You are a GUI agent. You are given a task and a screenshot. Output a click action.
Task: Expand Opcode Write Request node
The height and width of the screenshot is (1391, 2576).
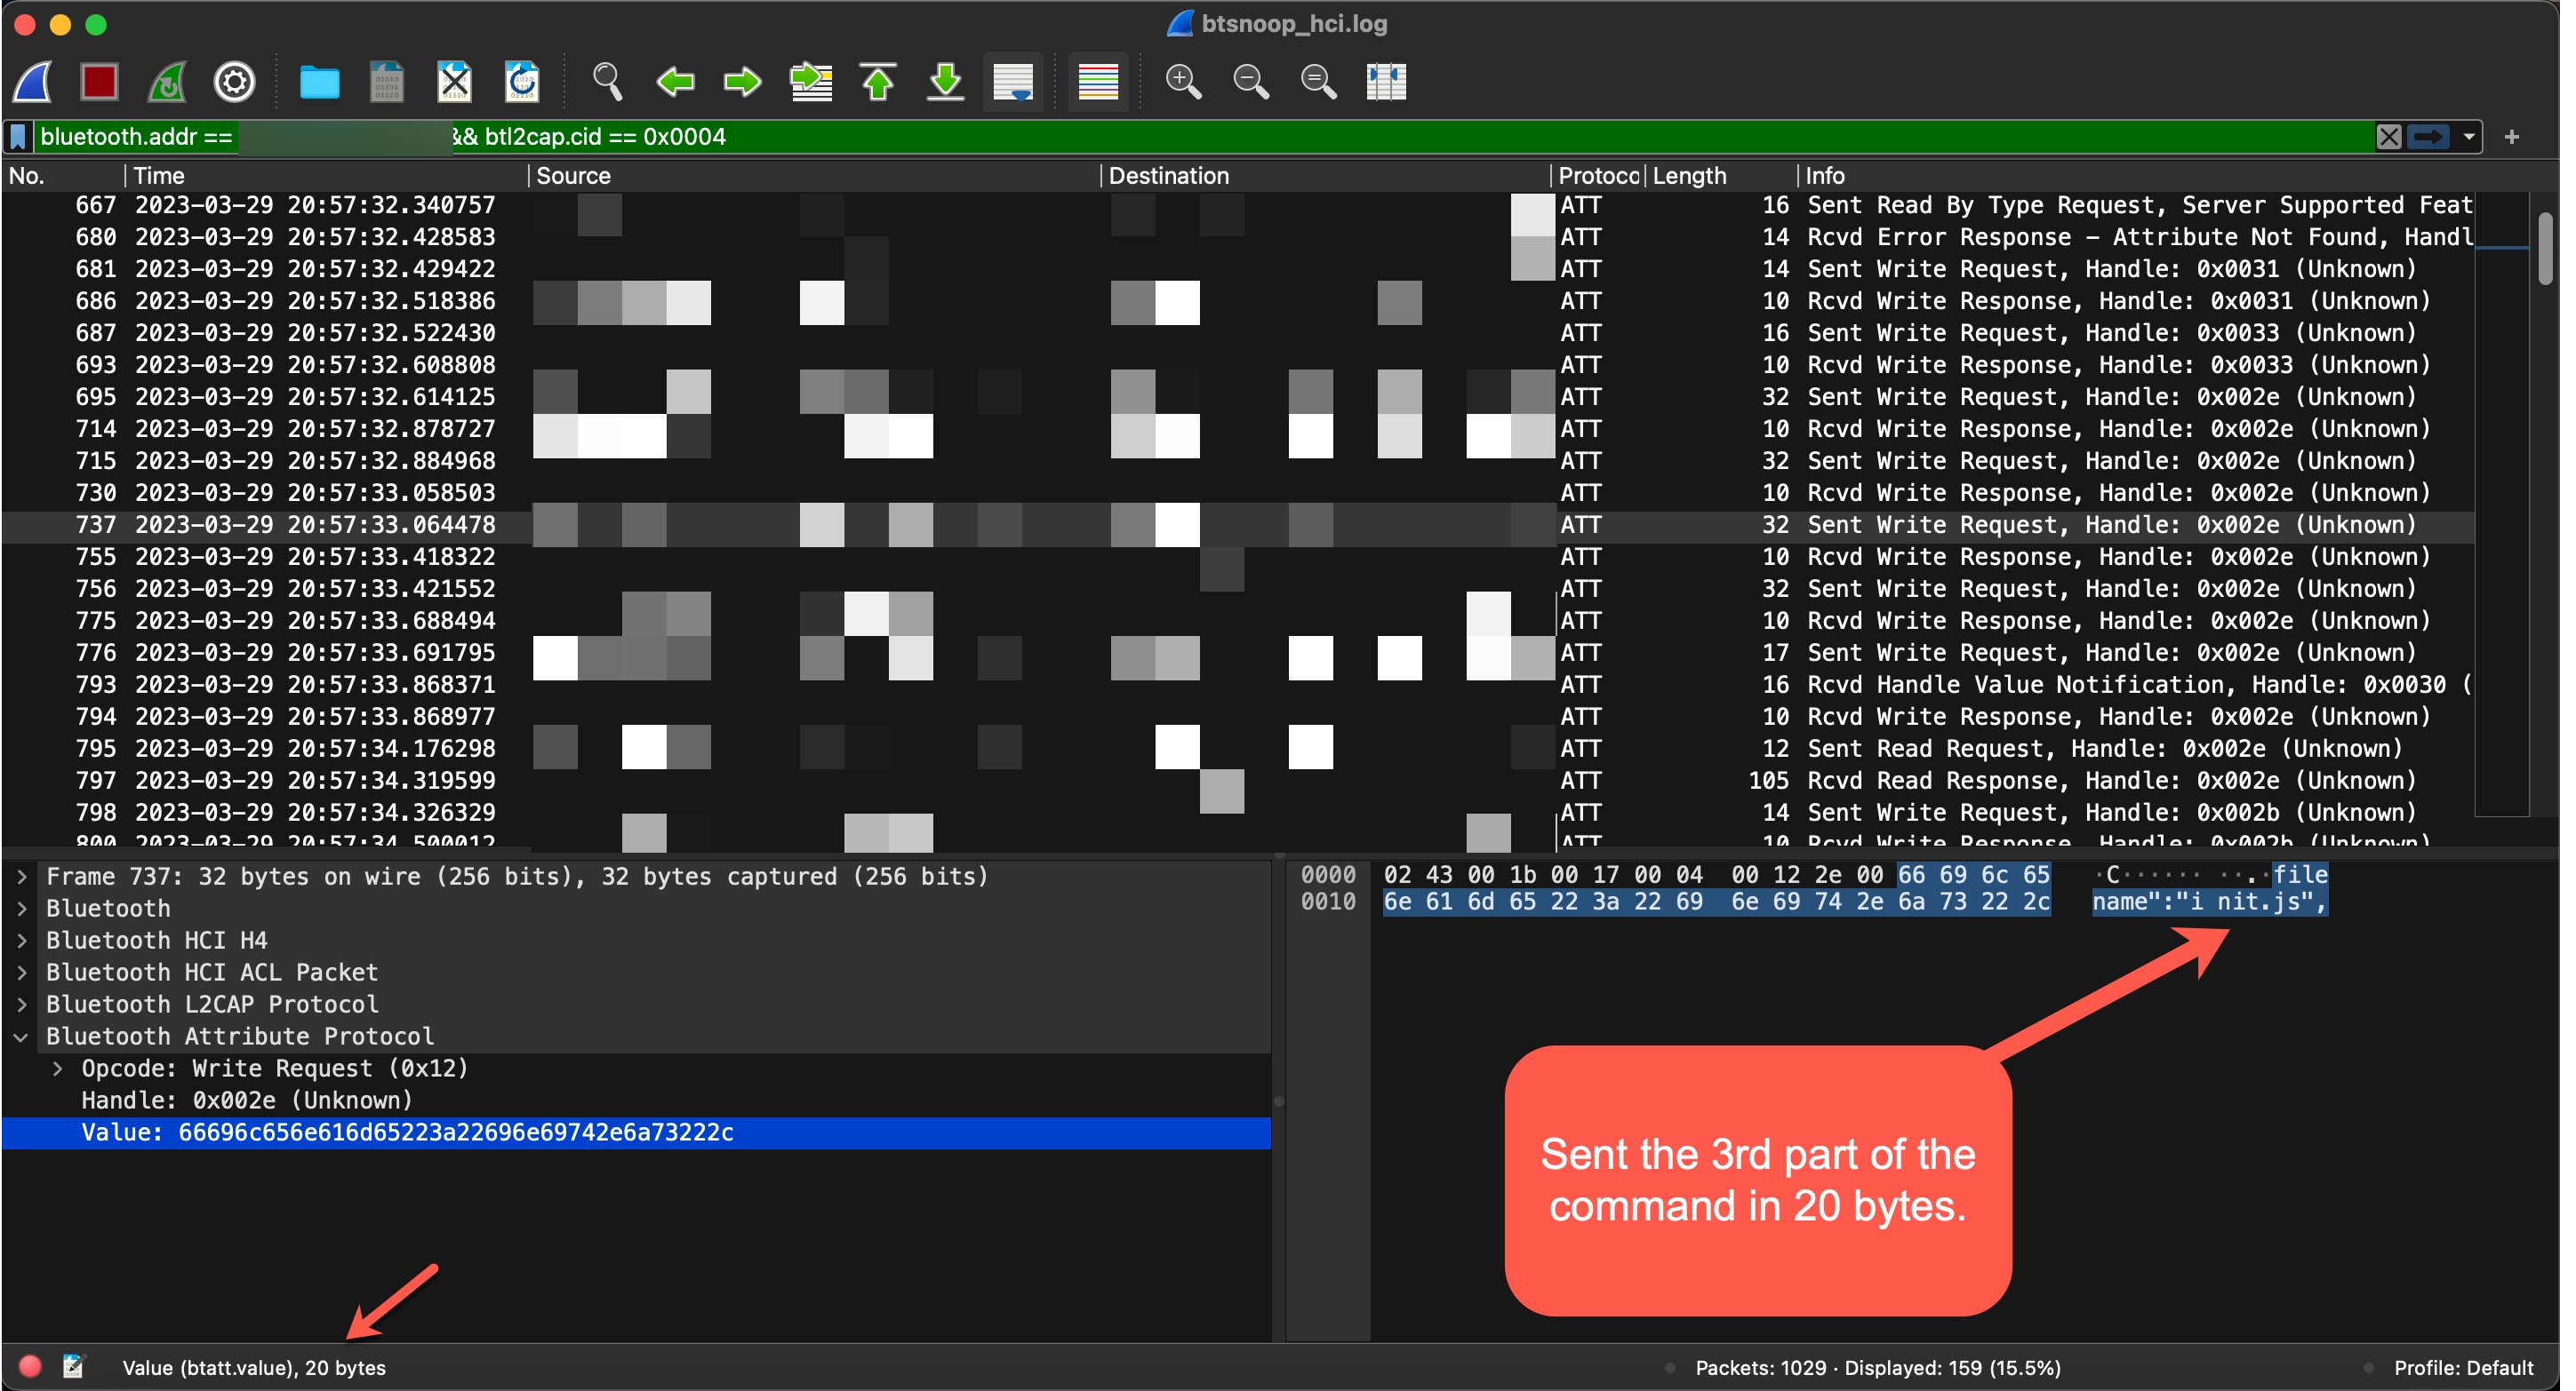pyautogui.click(x=58, y=1069)
